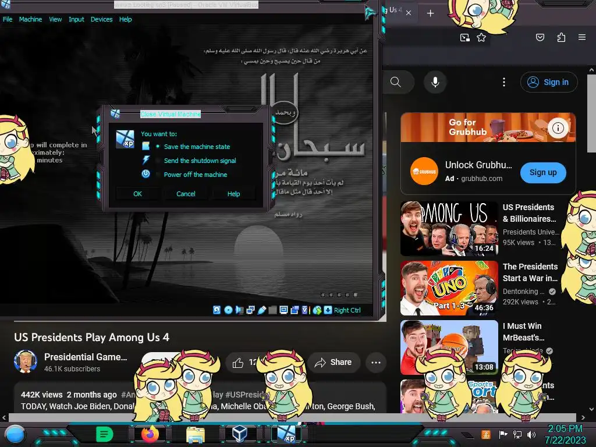This screenshot has width=596, height=447.
Task: Open the Firefox extensions puzzle icon
Action: pyautogui.click(x=561, y=37)
